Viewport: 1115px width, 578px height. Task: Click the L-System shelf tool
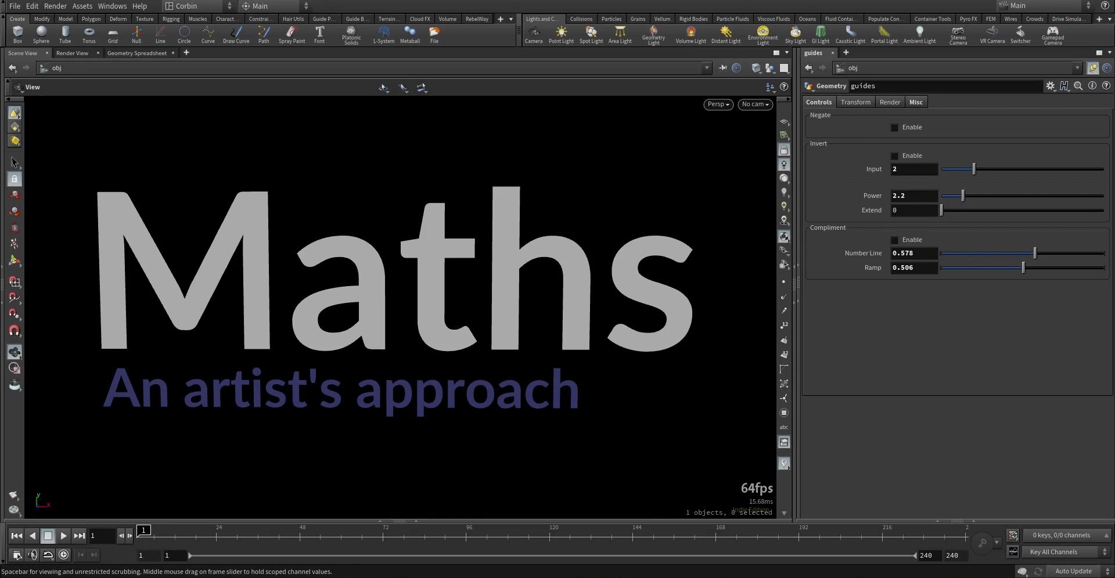pos(383,34)
